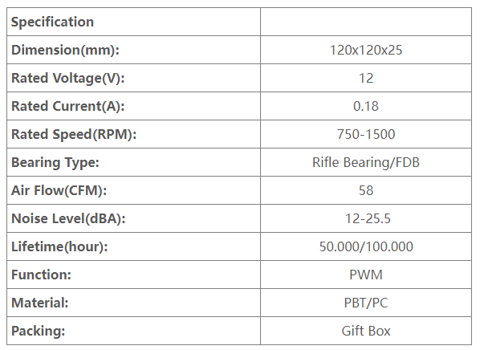
Task: Click the voltage value 12
Action: click(x=366, y=78)
